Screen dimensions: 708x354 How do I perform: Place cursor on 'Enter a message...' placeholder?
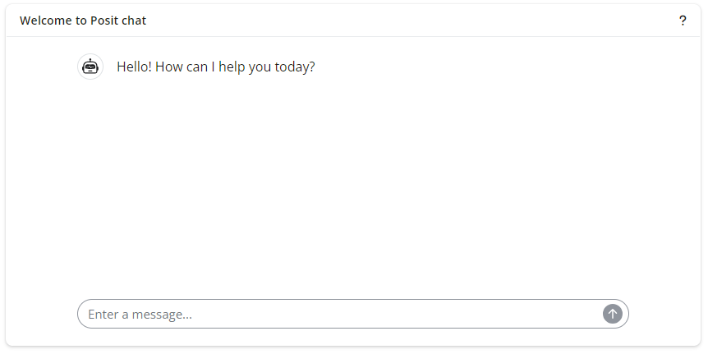(x=140, y=314)
